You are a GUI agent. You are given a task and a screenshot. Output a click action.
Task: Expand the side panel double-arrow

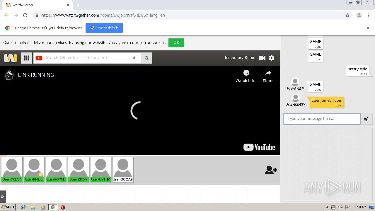point(2,197)
